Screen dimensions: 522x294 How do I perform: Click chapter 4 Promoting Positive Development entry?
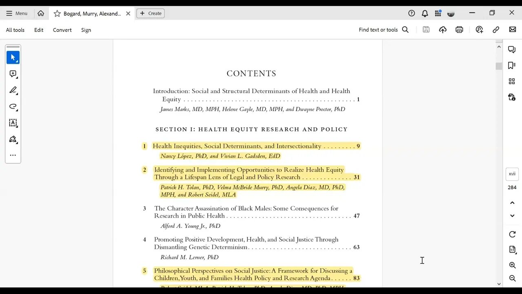(257, 243)
